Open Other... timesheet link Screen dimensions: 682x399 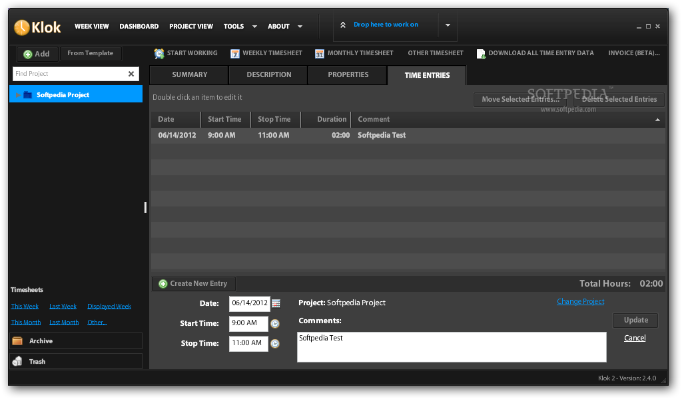[97, 323]
